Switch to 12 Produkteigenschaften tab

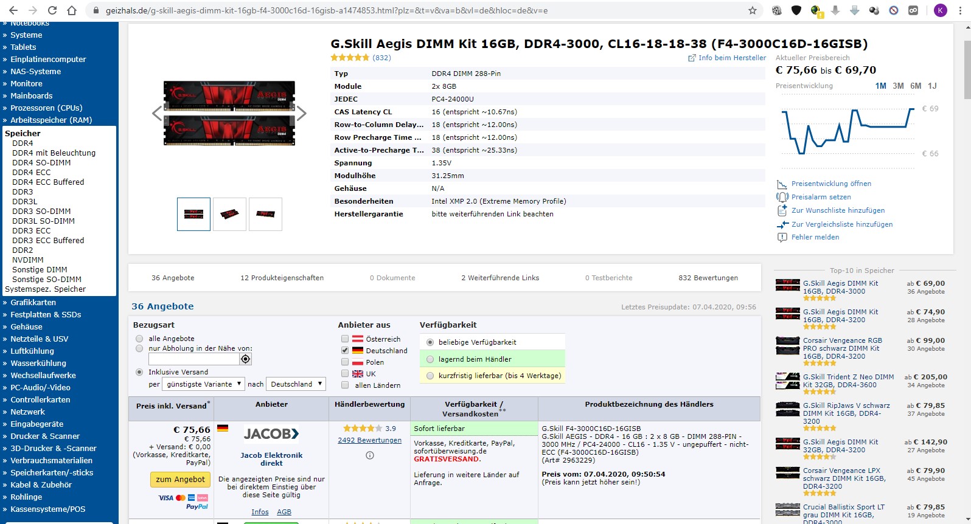tap(282, 278)
